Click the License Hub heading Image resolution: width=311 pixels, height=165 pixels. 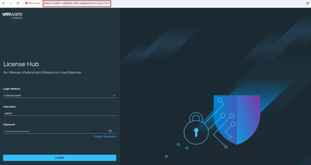point(21,64)
